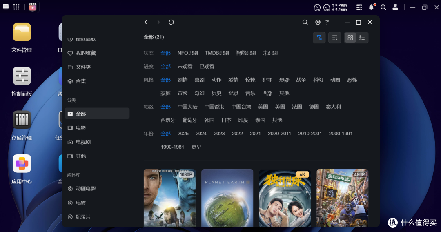The height and width of the screenshot is (232, 441).
Task: Select 电视剧 category
Action: tap(97, 142)
